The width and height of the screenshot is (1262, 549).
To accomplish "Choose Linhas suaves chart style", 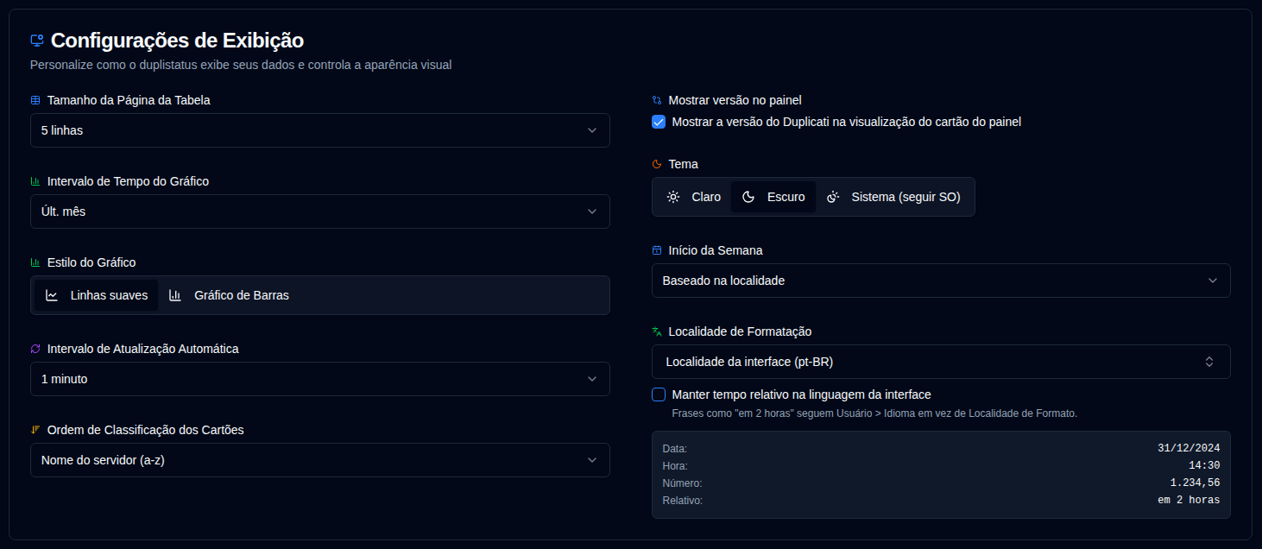I will point(97,295).
